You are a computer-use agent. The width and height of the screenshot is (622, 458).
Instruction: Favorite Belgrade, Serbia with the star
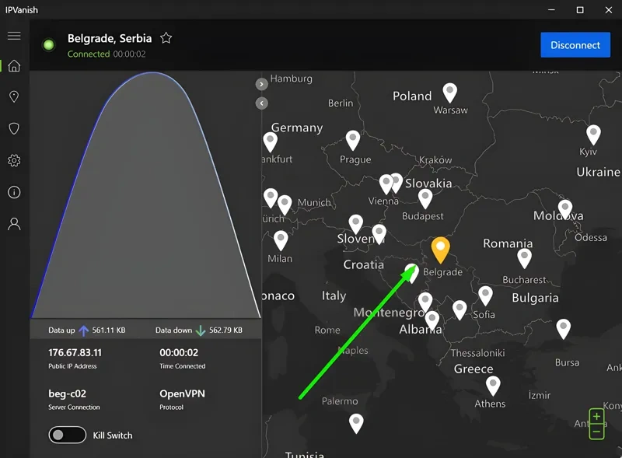click(166, 38)
